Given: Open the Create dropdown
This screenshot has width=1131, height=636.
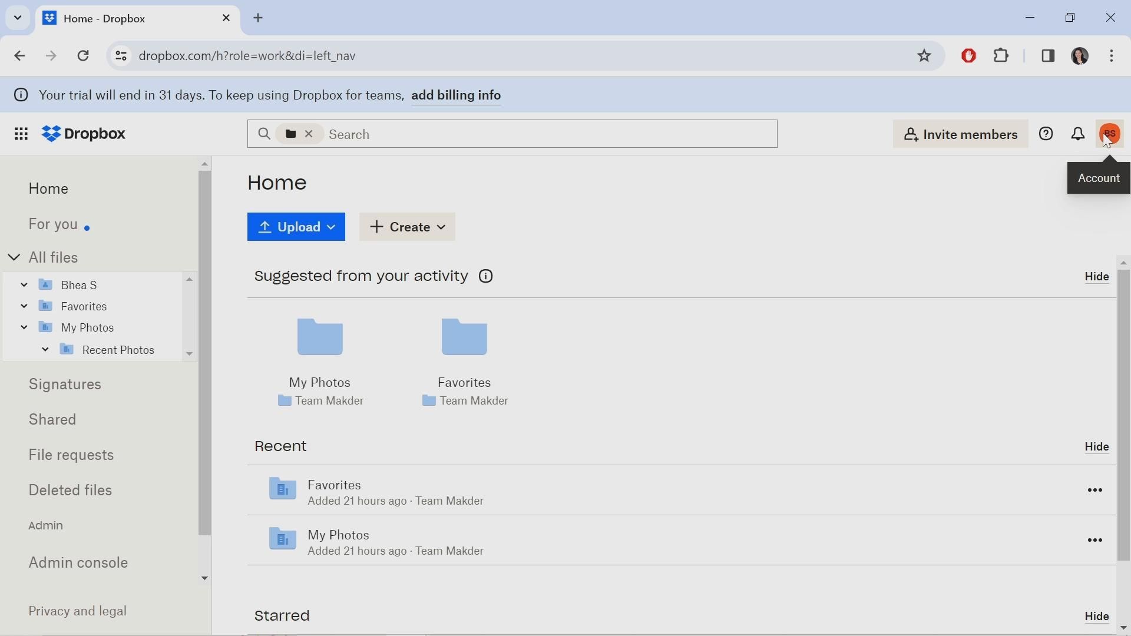Looking at the screenshot, I should [408, 227].
